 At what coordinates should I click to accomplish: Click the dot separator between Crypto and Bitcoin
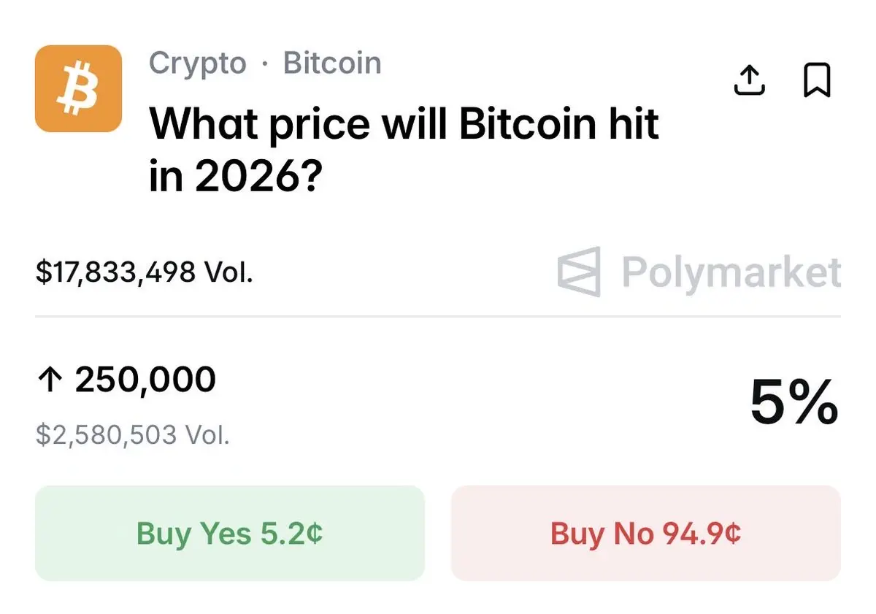(x=265, y=65)
